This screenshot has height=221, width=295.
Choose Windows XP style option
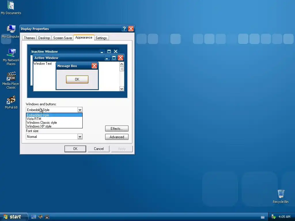tap(54, 126)
